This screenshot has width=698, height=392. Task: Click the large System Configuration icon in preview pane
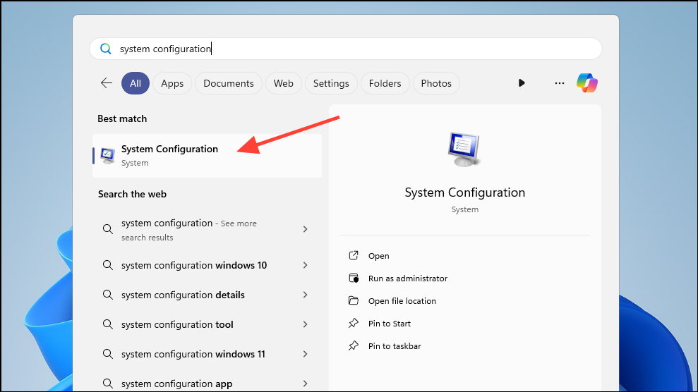[x=464, y=149]
